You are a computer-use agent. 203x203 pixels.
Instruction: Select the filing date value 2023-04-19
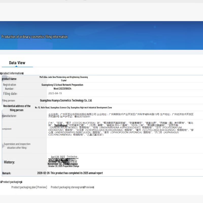(55, 93)
